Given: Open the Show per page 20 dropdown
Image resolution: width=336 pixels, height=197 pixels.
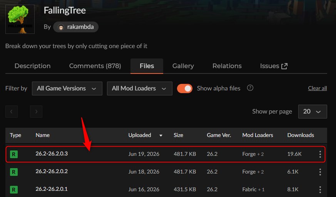Looking at the screenshot, I should point(313,112).
